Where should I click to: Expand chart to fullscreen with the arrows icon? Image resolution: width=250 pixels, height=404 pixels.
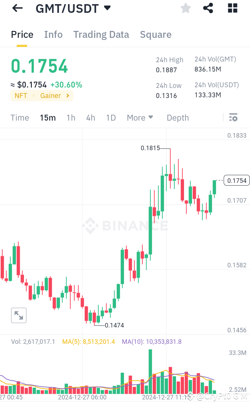point(18,315)
